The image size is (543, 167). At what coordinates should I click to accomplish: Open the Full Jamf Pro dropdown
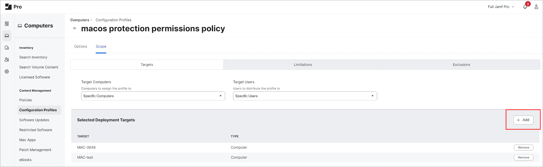click(501, 7)
